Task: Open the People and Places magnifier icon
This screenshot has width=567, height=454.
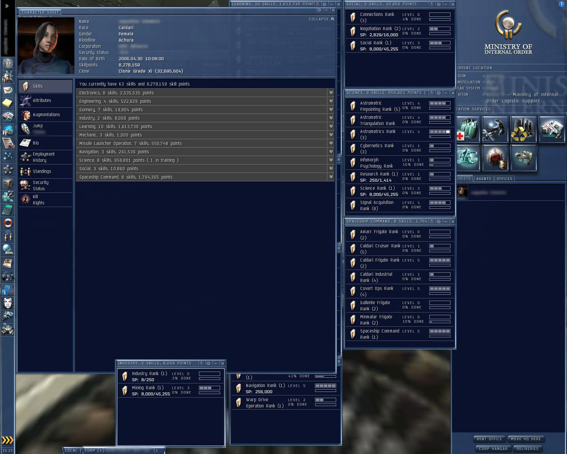Action: pyautogui.click(x=8, y=76)
